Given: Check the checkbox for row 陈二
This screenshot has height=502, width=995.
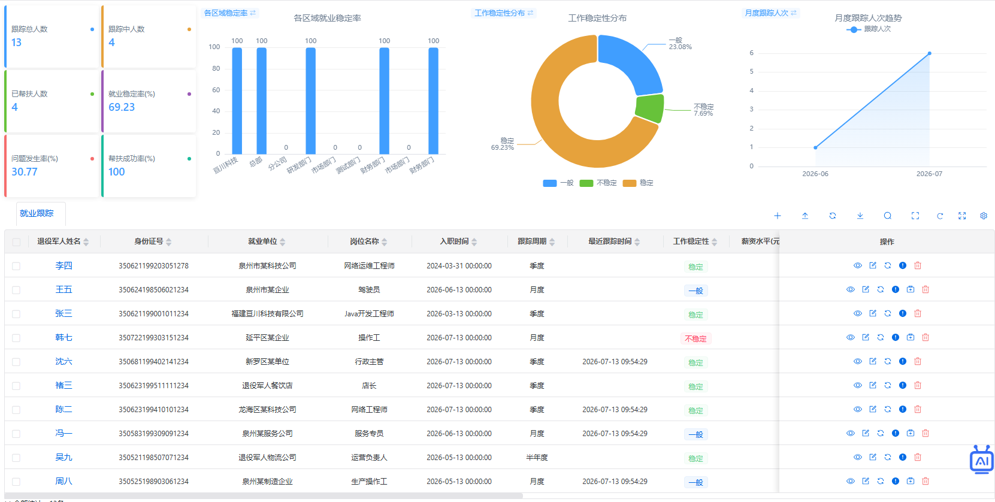Looking at the screenshot, I should point(16,410).
